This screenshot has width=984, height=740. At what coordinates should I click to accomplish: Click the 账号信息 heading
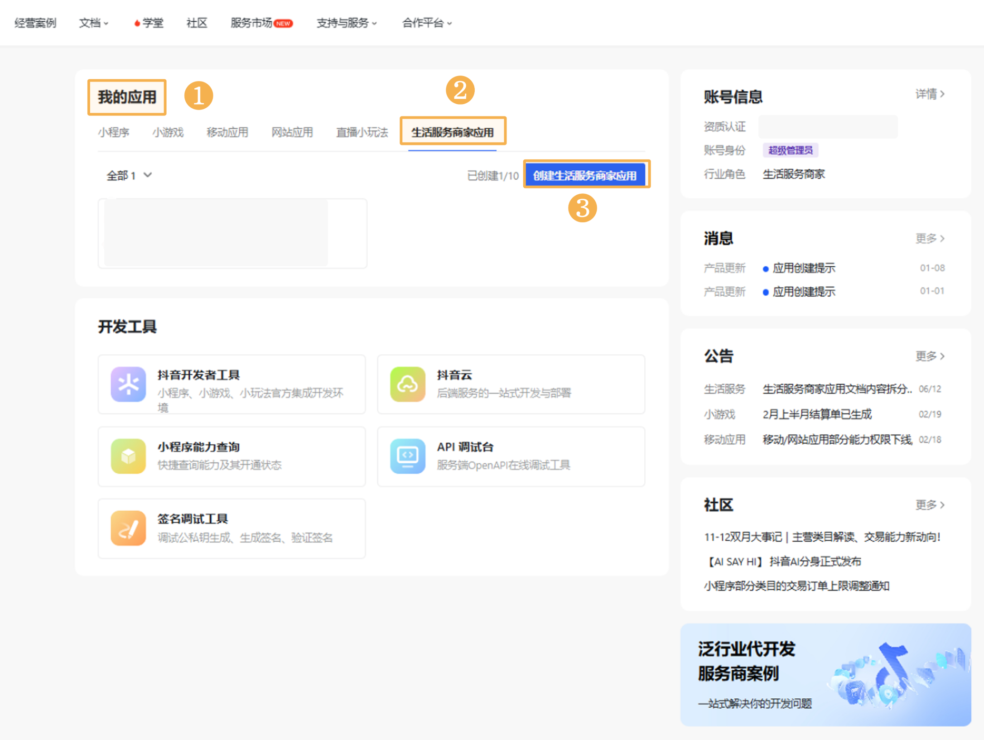point(733,97)
